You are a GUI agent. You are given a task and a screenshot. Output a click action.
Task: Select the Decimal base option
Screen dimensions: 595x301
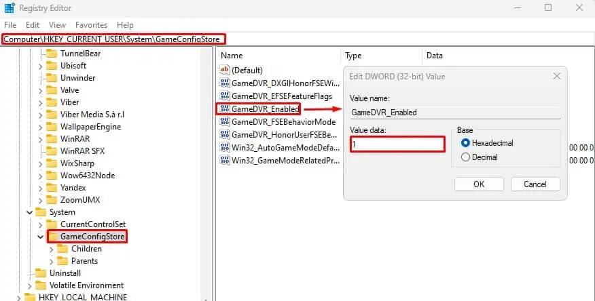pos(465,157)
